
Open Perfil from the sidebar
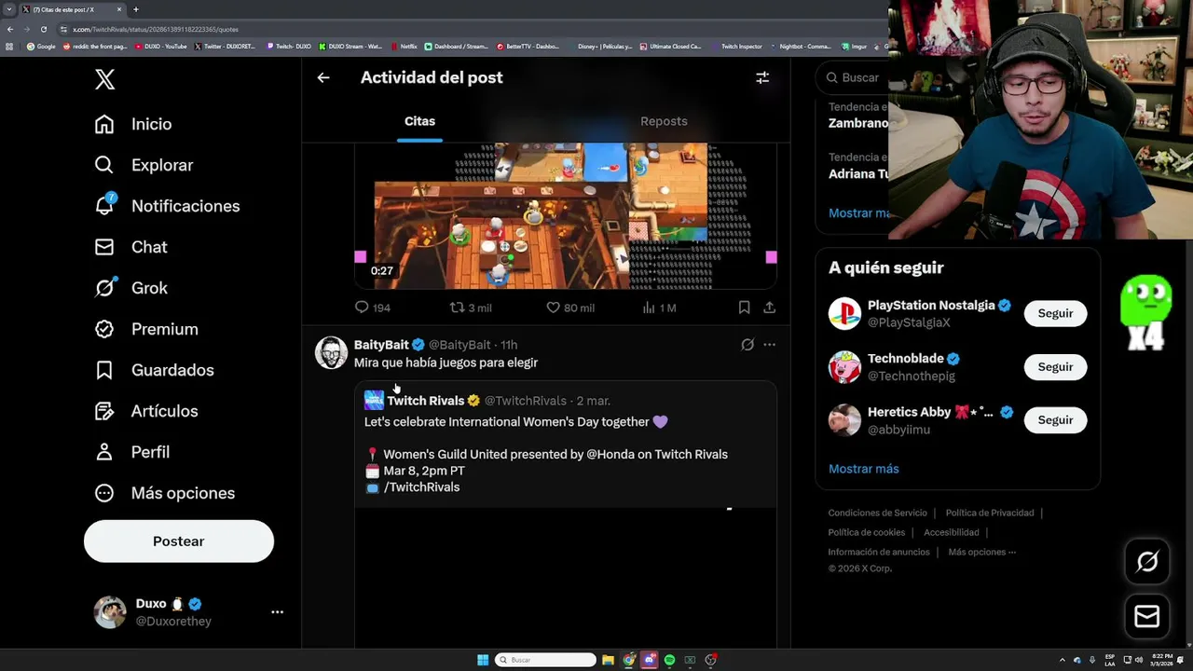[x=132, y=452]
